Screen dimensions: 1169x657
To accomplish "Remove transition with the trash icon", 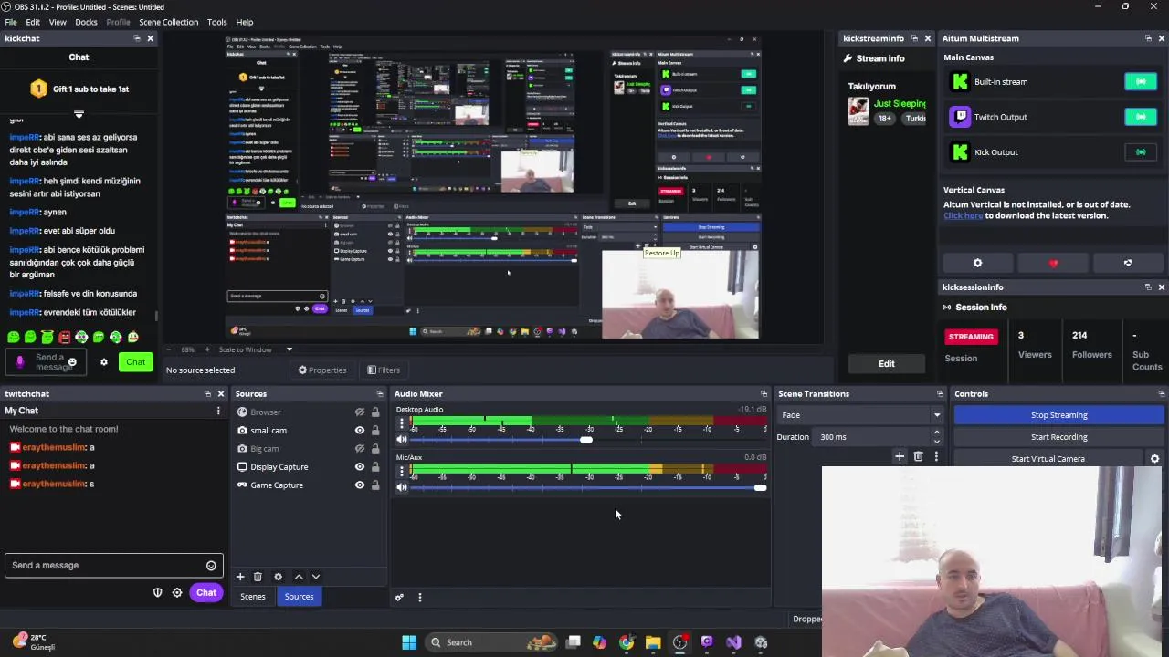I will [919, 456].
